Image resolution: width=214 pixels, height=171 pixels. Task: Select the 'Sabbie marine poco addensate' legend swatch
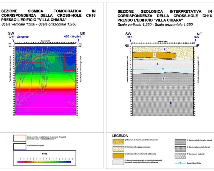[x=118, y=148]
